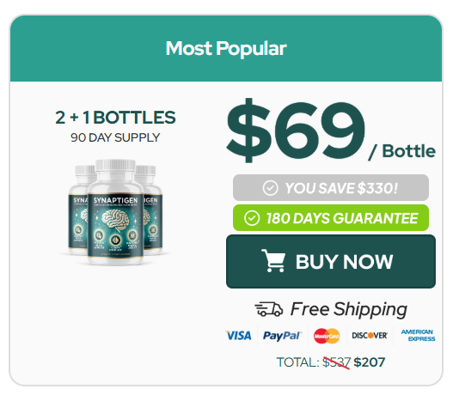Screen dimensions: 453x401
Task: Click the 2 + 1 BOTTLES heading
Action: click(115, 118)
